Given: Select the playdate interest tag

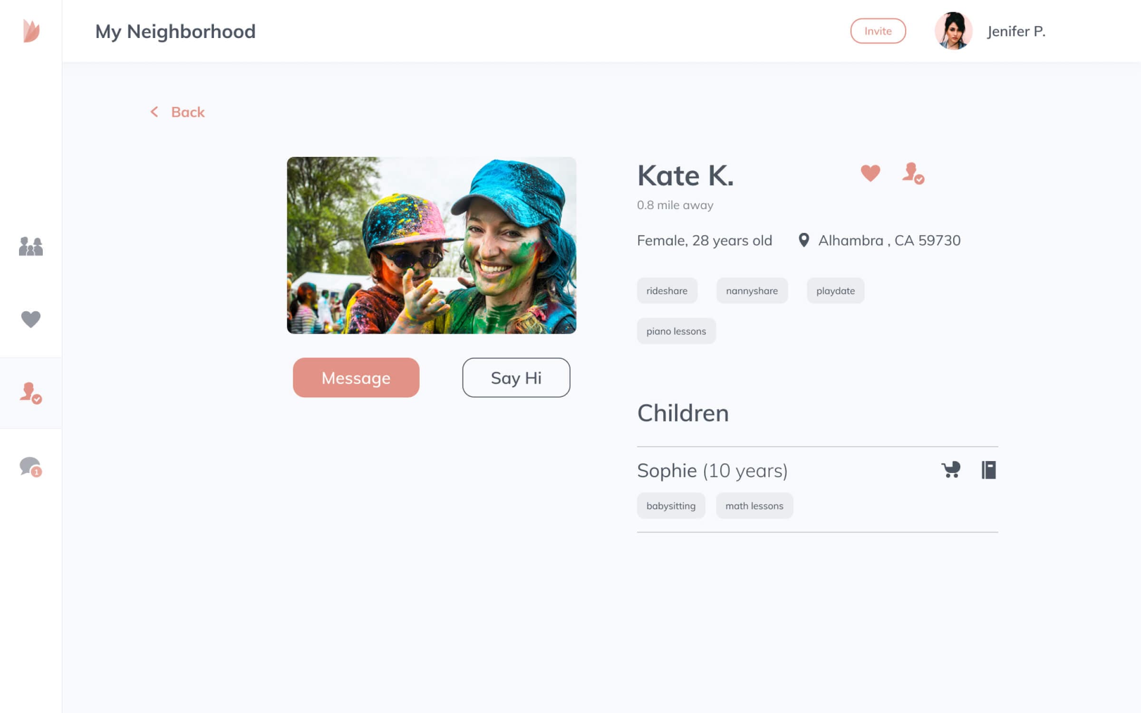Looking at the screenshot, I should pos(835,290).
